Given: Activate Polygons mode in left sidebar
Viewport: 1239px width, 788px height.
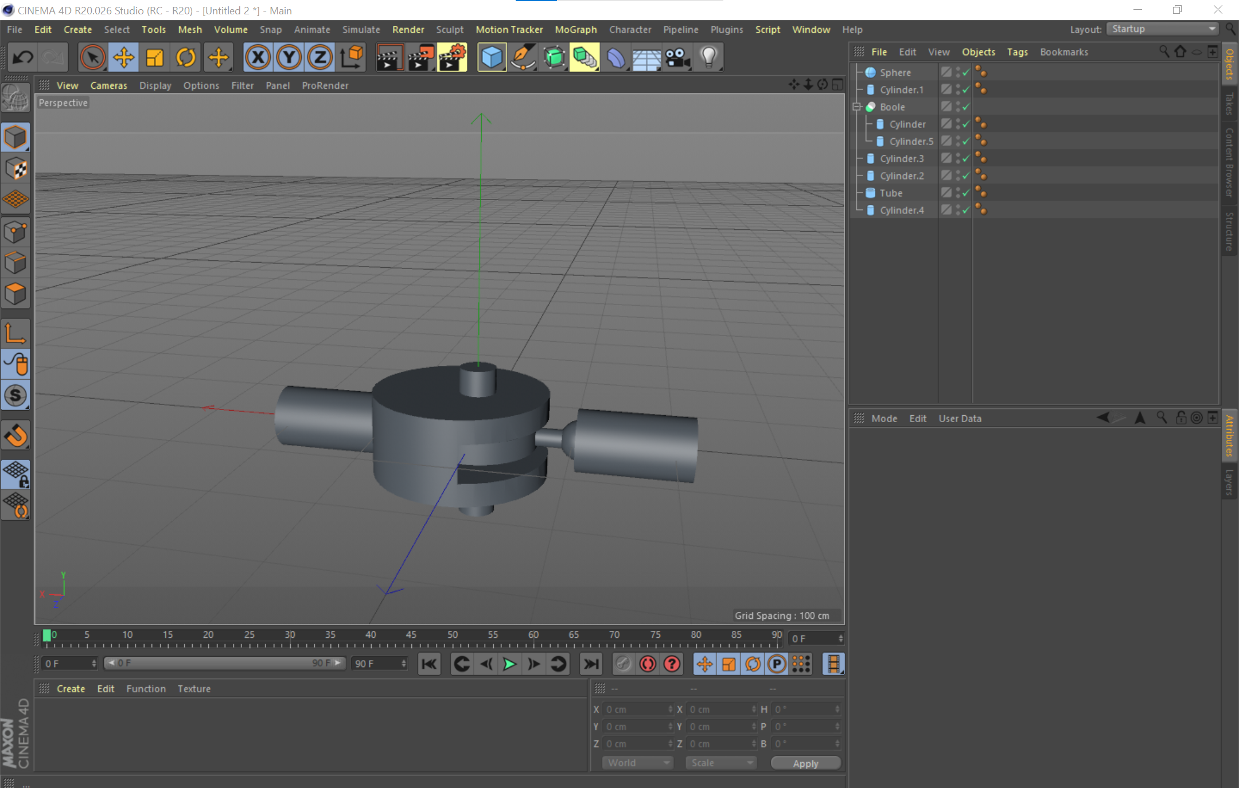Looking at the screenshot, I should coord(15,294).
